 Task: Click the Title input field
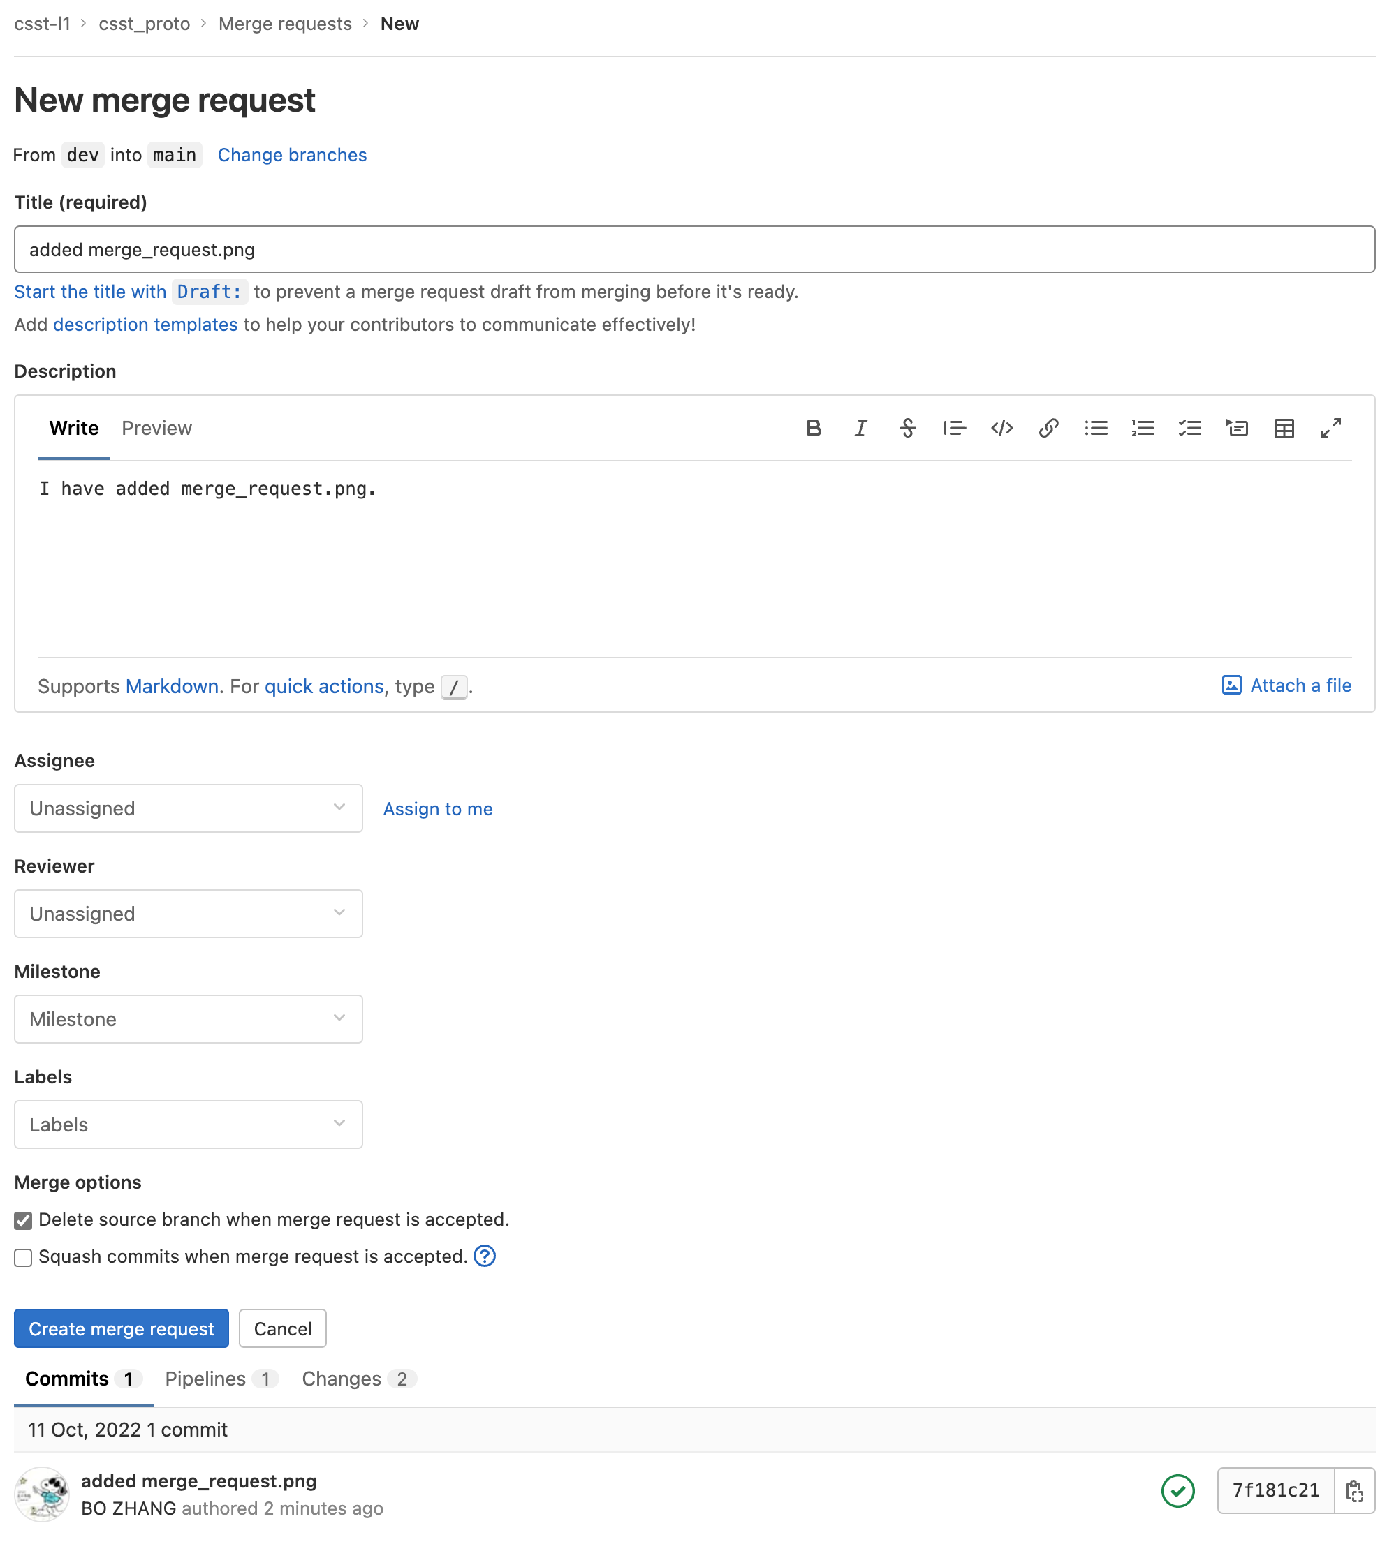pyautogui.click(x=693, y=249)
